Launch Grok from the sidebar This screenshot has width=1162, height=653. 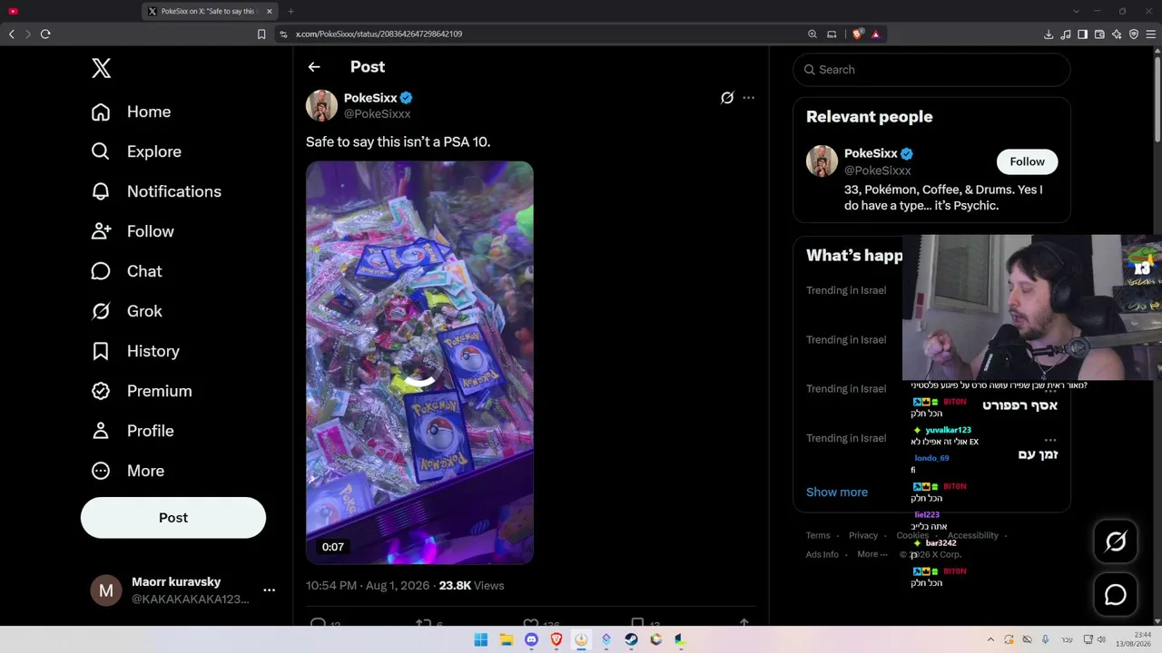126,311
